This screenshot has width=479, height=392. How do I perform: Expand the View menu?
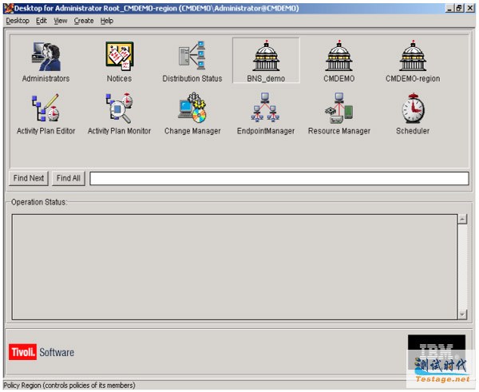61,21
